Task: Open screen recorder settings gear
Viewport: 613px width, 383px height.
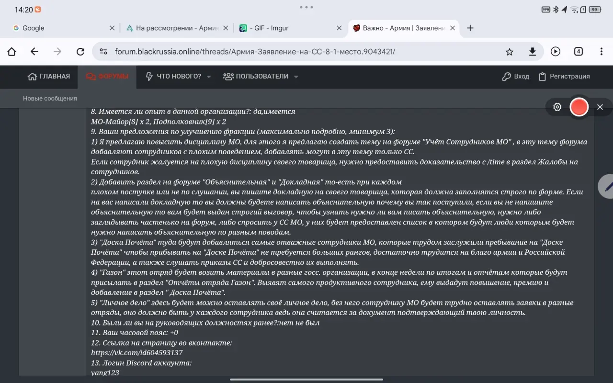Action: click(557, 107)
